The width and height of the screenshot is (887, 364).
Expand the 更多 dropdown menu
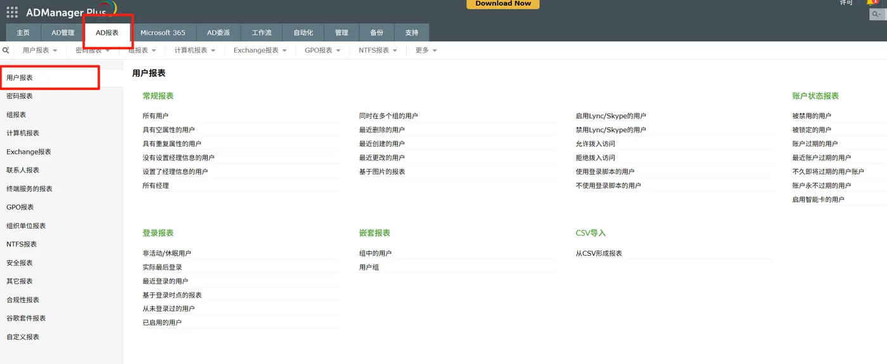[426, 50]
